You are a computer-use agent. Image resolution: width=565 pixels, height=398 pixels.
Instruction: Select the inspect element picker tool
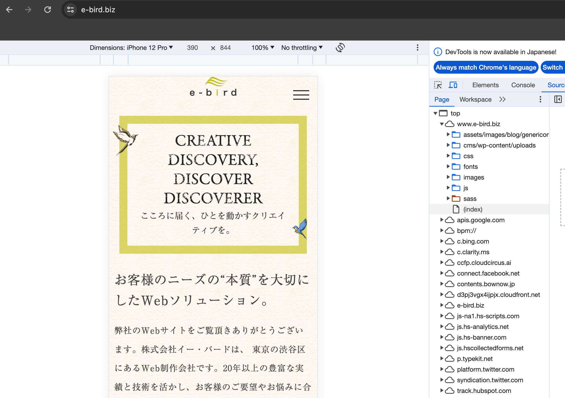(x=438, y=85)
